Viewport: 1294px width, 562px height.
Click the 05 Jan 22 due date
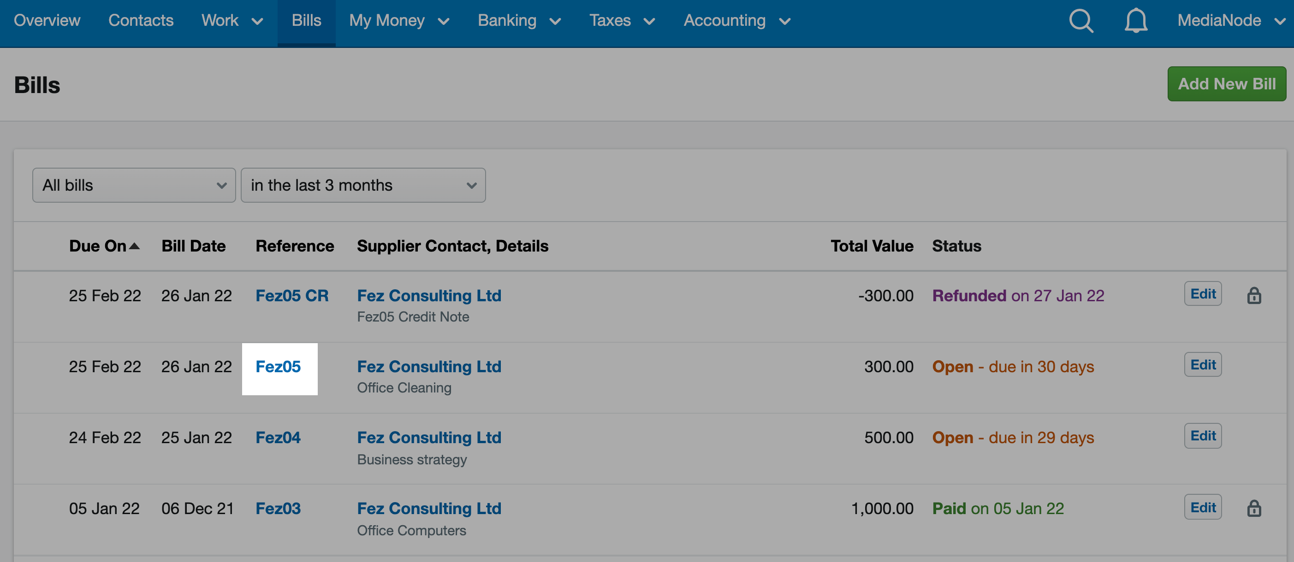(x=104, y=508)
